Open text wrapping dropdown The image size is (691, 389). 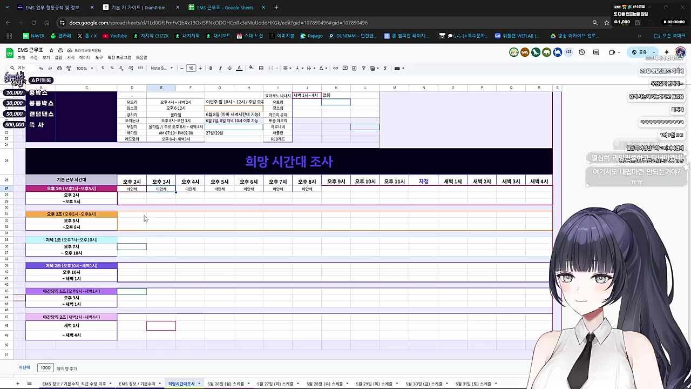(x=310, y=69)
